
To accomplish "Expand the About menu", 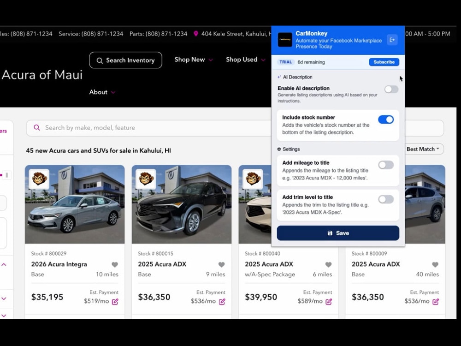I will click(x=102, y=92).
